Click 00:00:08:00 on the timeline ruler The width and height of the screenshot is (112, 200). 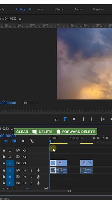(75, 138)
